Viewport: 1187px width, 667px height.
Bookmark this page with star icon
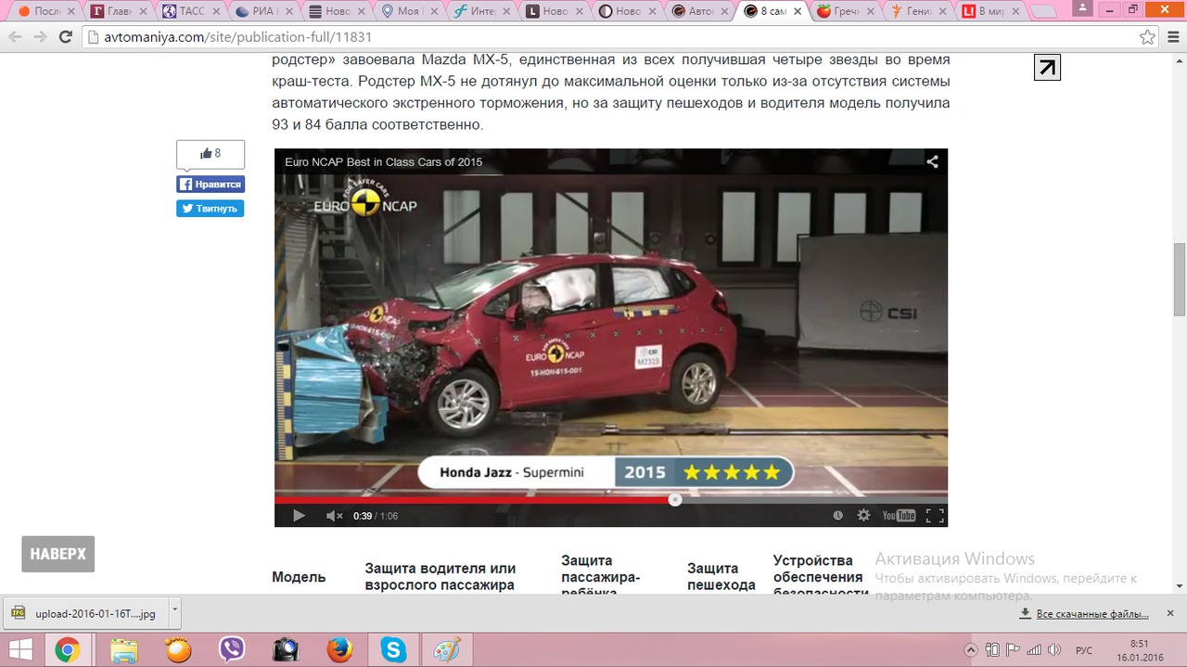pos(1147,37)
